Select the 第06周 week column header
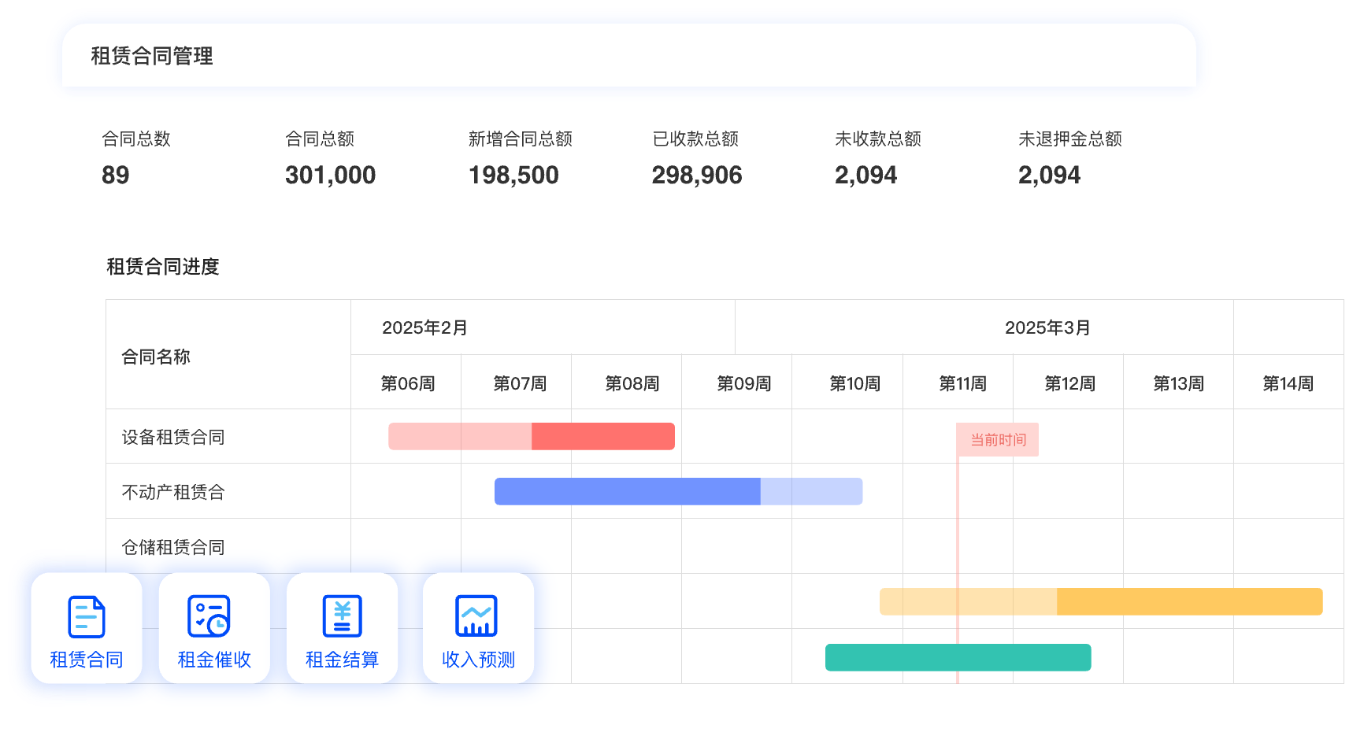1364x732 pixels. click(x=407, y=384)
